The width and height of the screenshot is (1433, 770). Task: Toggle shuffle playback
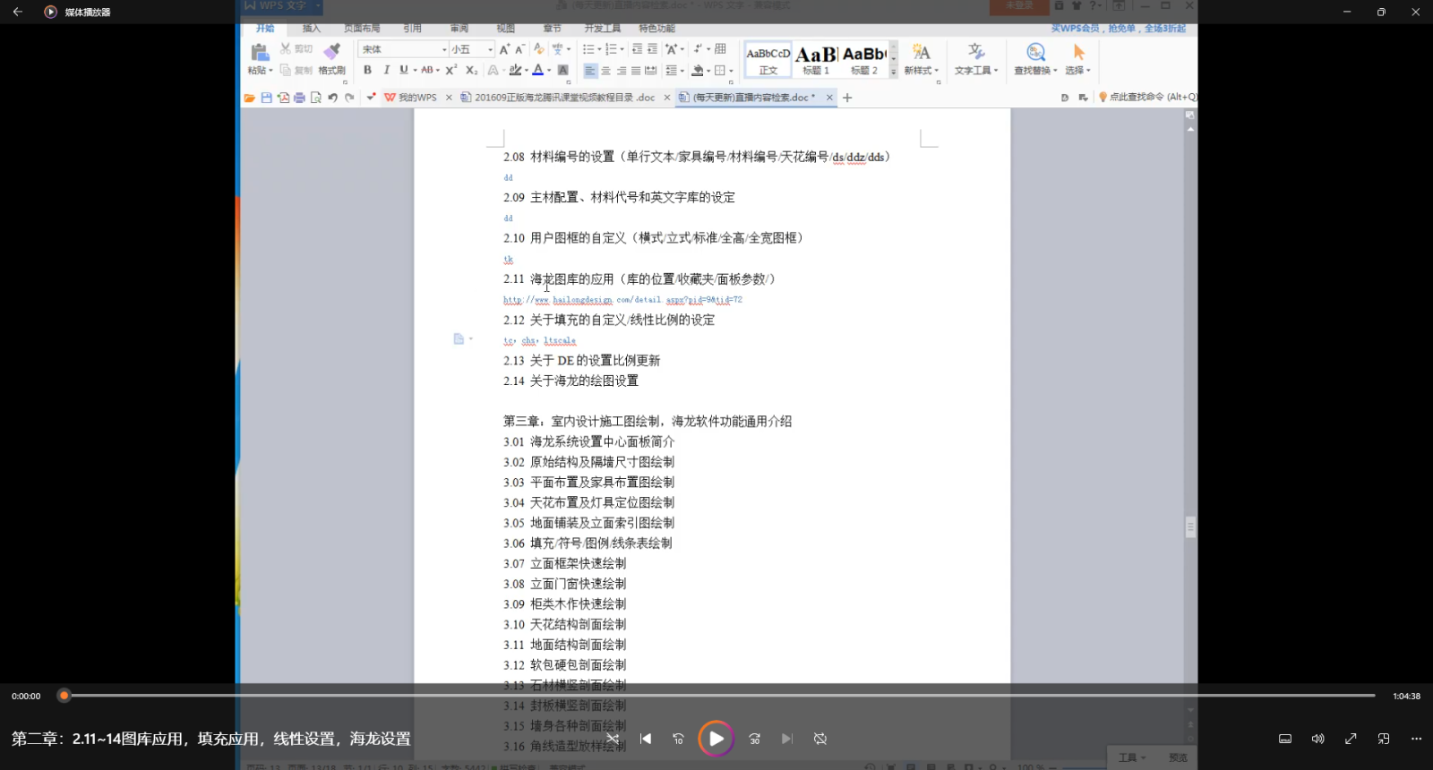click(613, 739)
